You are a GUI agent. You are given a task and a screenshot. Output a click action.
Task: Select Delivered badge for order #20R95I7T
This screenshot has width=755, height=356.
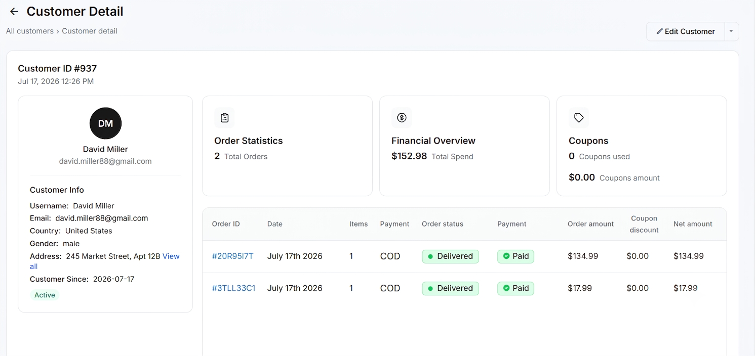pos(450,256)
